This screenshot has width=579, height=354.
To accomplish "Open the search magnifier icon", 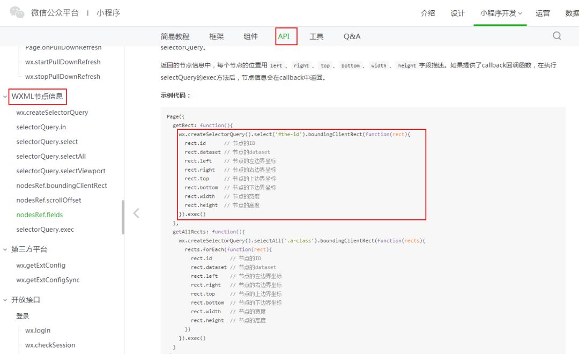I will 557,36.
